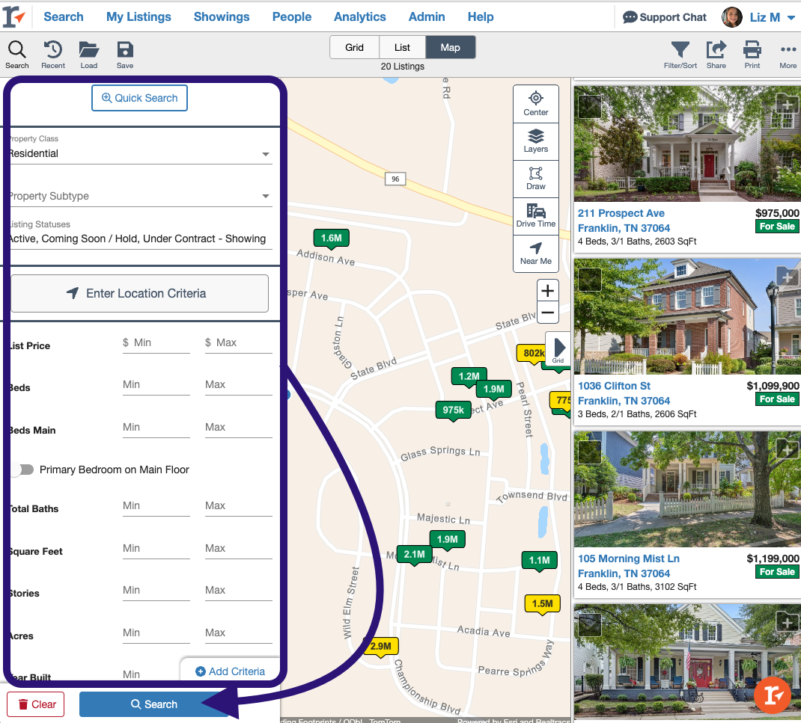Add 105 Morning Mist Ln to a folder

tap(787, 449)
